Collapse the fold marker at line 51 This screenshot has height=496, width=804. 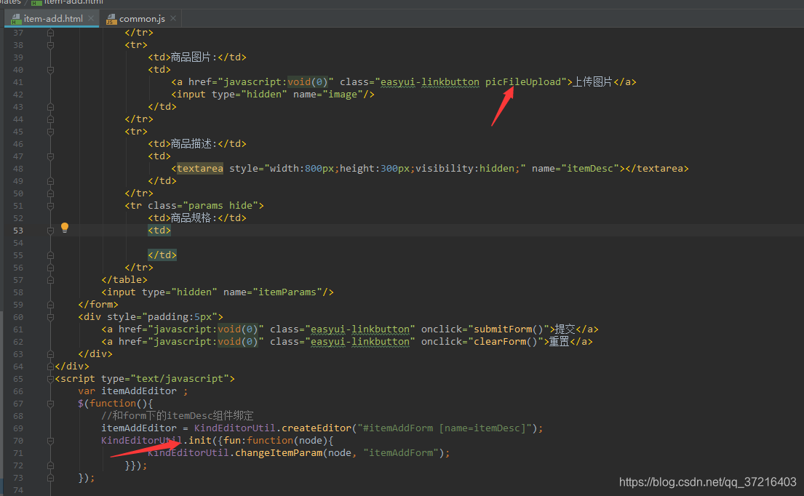point(50,206)
